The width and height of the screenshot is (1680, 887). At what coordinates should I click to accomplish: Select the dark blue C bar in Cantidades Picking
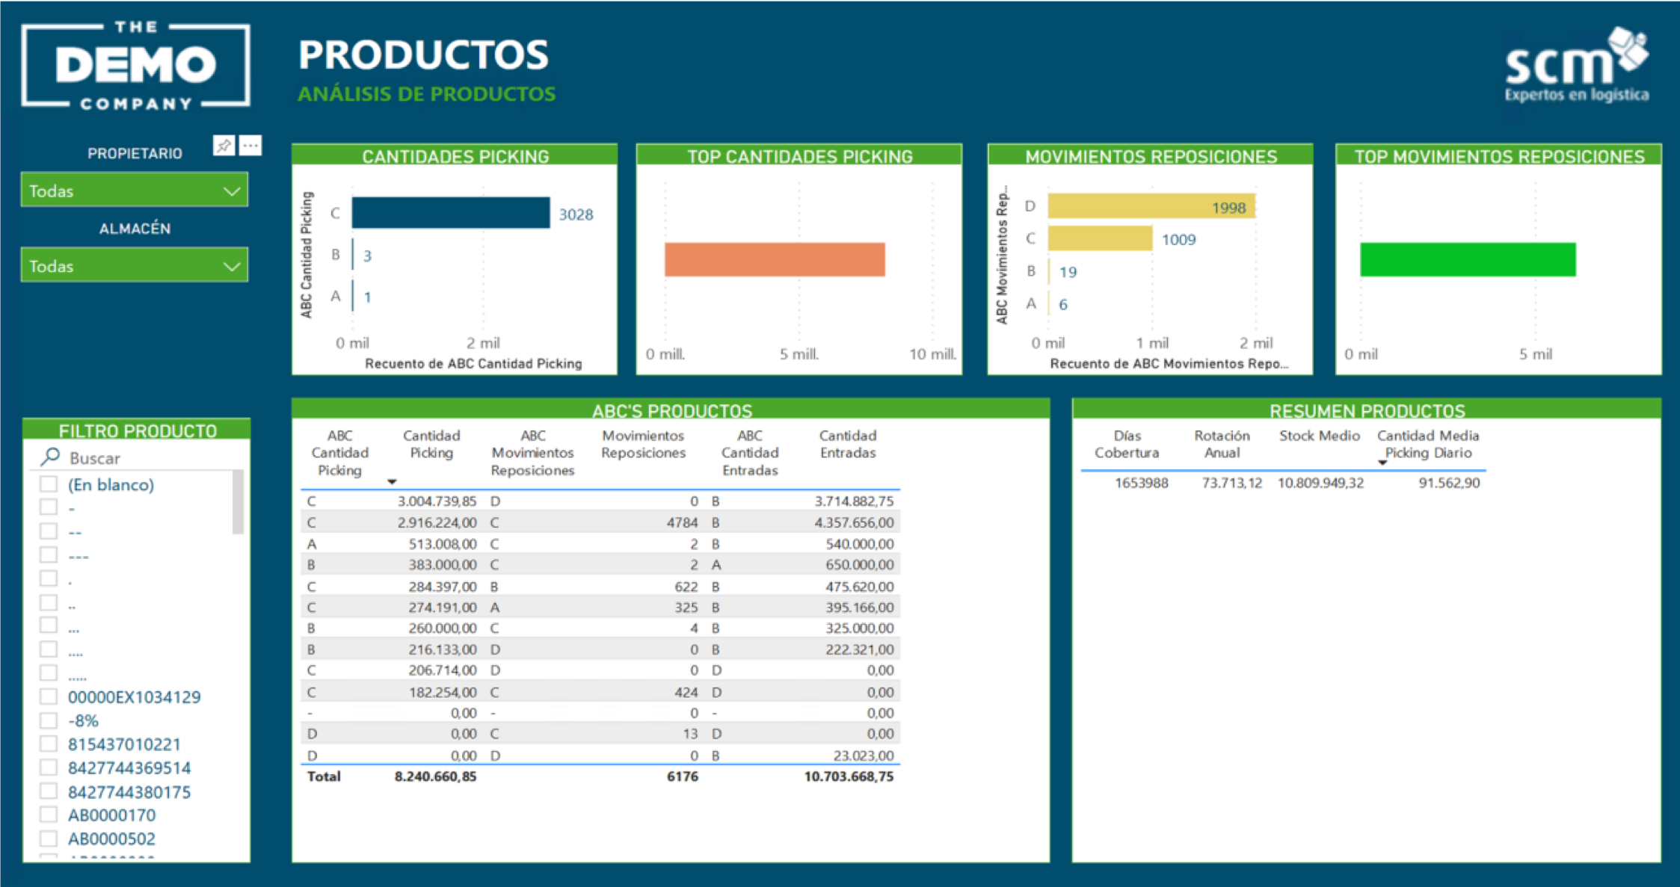pyautogui.click(x=451, y=213)
